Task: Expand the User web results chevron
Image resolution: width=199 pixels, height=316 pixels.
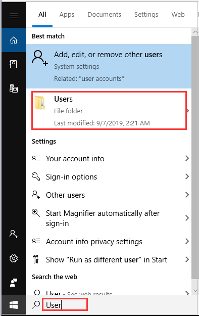Action: point(187,293)
